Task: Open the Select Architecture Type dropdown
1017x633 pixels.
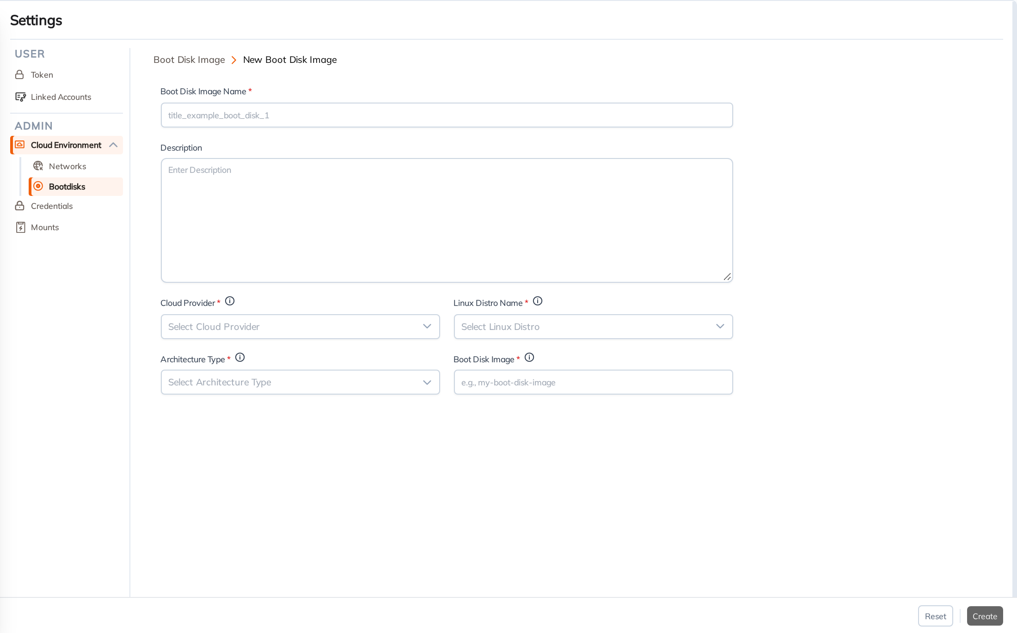Action: click(x=300, y=382)
